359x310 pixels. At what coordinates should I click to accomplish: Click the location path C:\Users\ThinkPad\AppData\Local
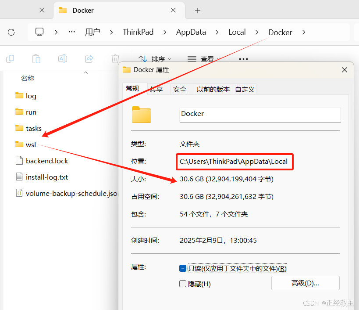click(x=234, y=162)
